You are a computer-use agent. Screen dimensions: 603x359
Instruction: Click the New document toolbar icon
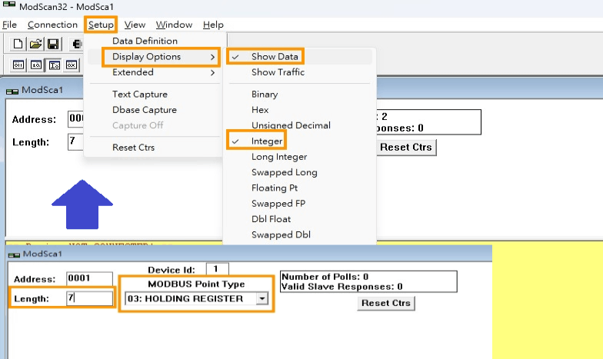click(x=18, y=44)
